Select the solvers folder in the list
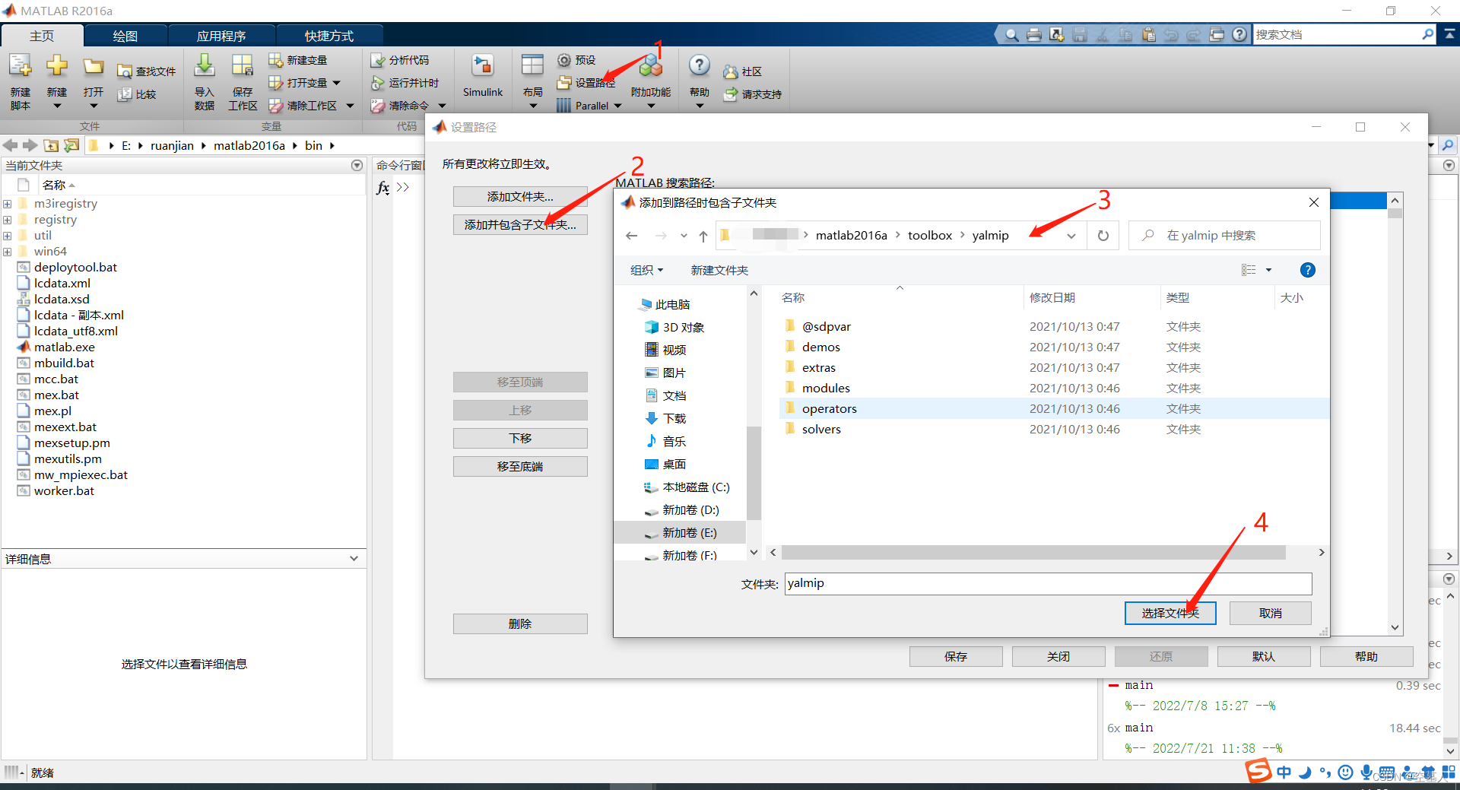 tap(1054, 429)
